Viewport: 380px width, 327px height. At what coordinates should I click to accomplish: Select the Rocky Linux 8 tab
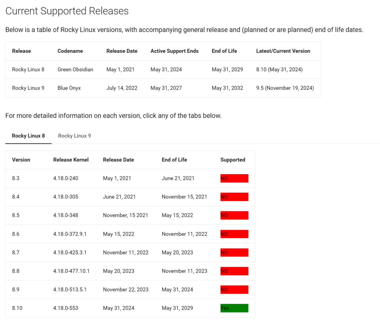(28, 136)
